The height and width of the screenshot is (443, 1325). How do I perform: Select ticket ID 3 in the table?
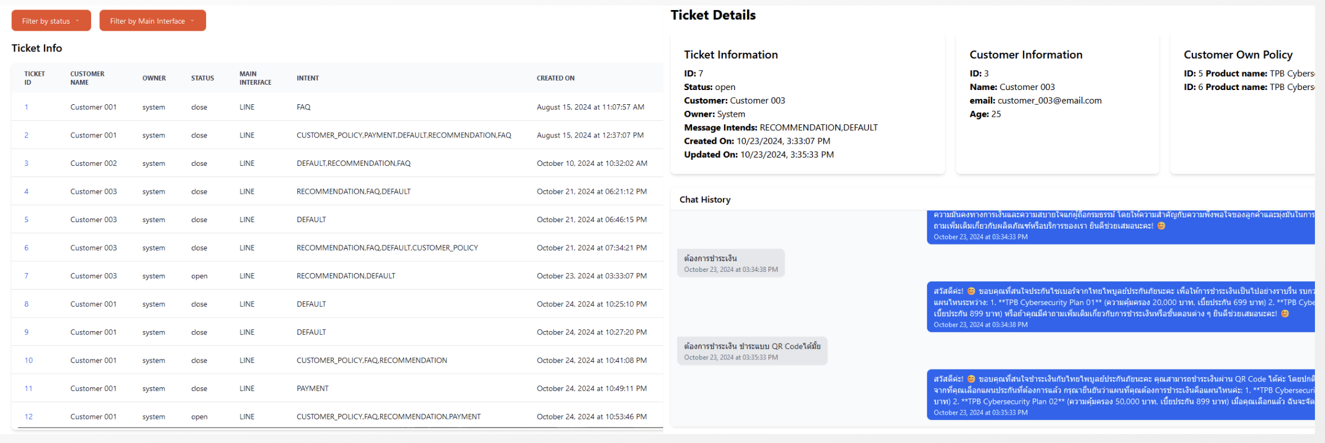click(x=26, y=163)
